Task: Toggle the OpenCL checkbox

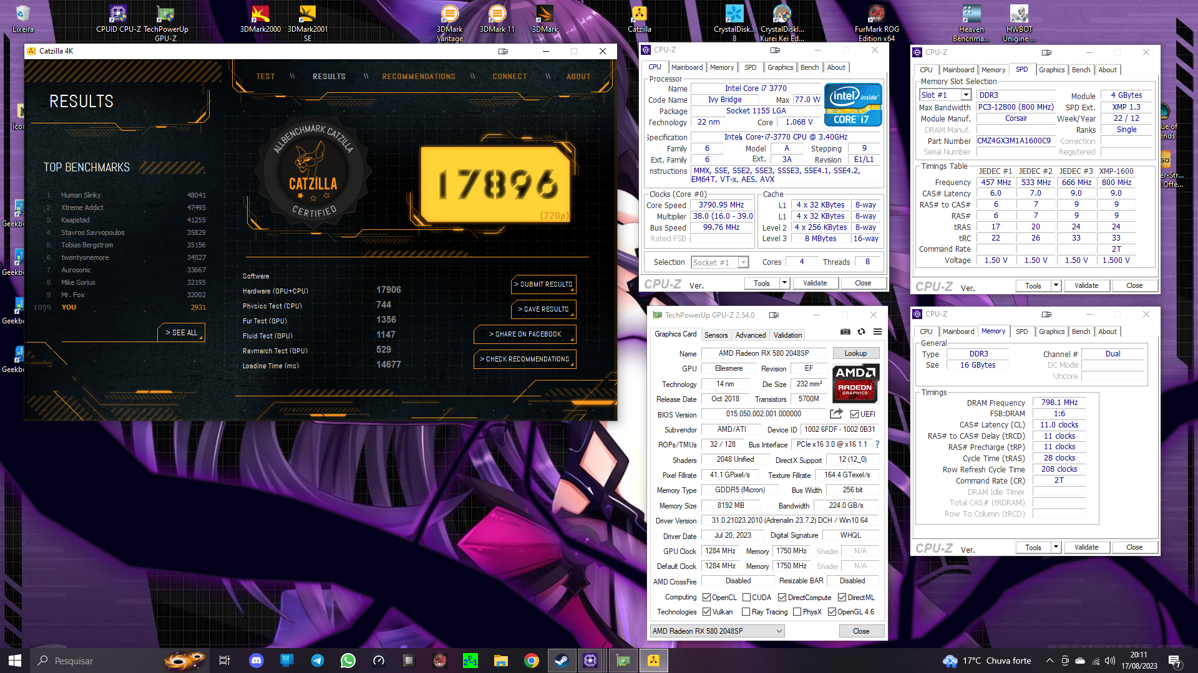Action: (x=707, y=598)
